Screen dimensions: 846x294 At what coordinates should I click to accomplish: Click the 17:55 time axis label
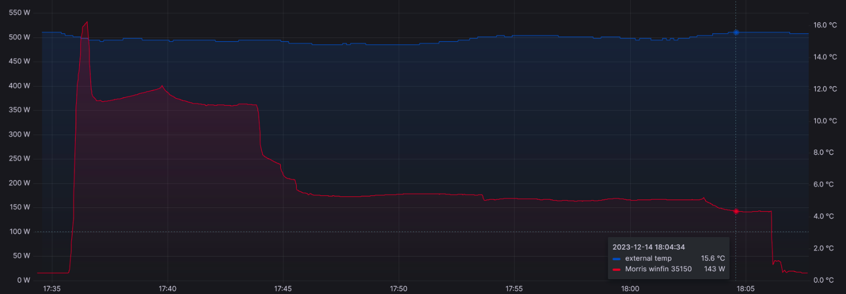[x=514, y=289]
